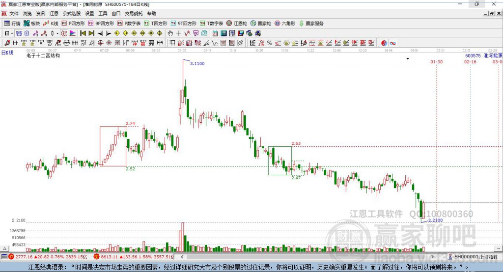503x272 pixels.
Task: Switch to K线 candlestick view
Action: coord(51,24)
